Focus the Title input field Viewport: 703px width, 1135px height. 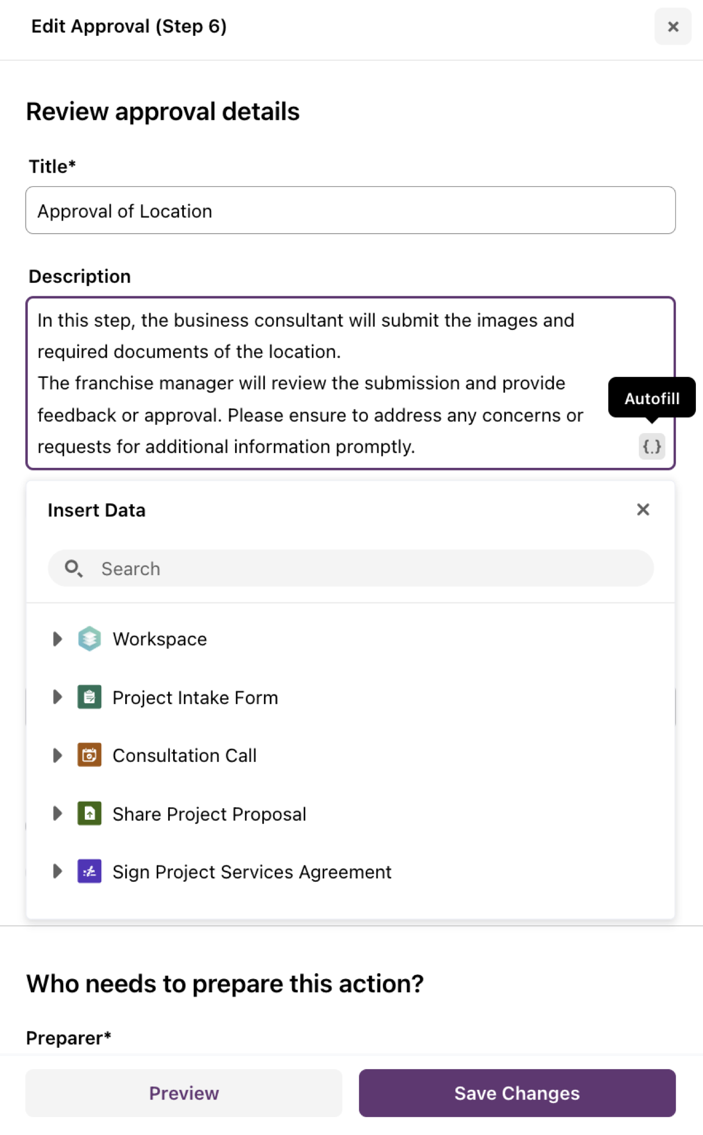point(350,211)
